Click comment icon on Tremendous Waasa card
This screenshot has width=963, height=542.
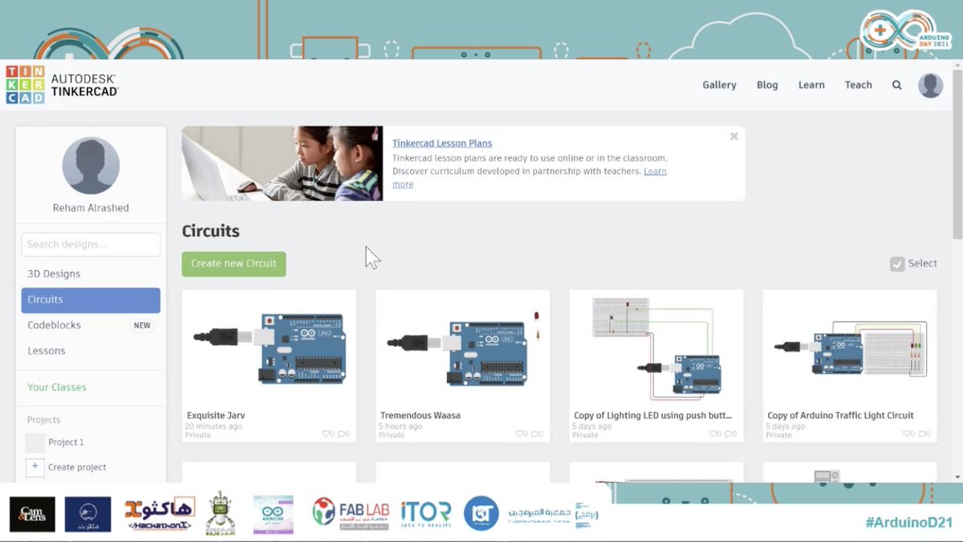[x=534, y=434]
